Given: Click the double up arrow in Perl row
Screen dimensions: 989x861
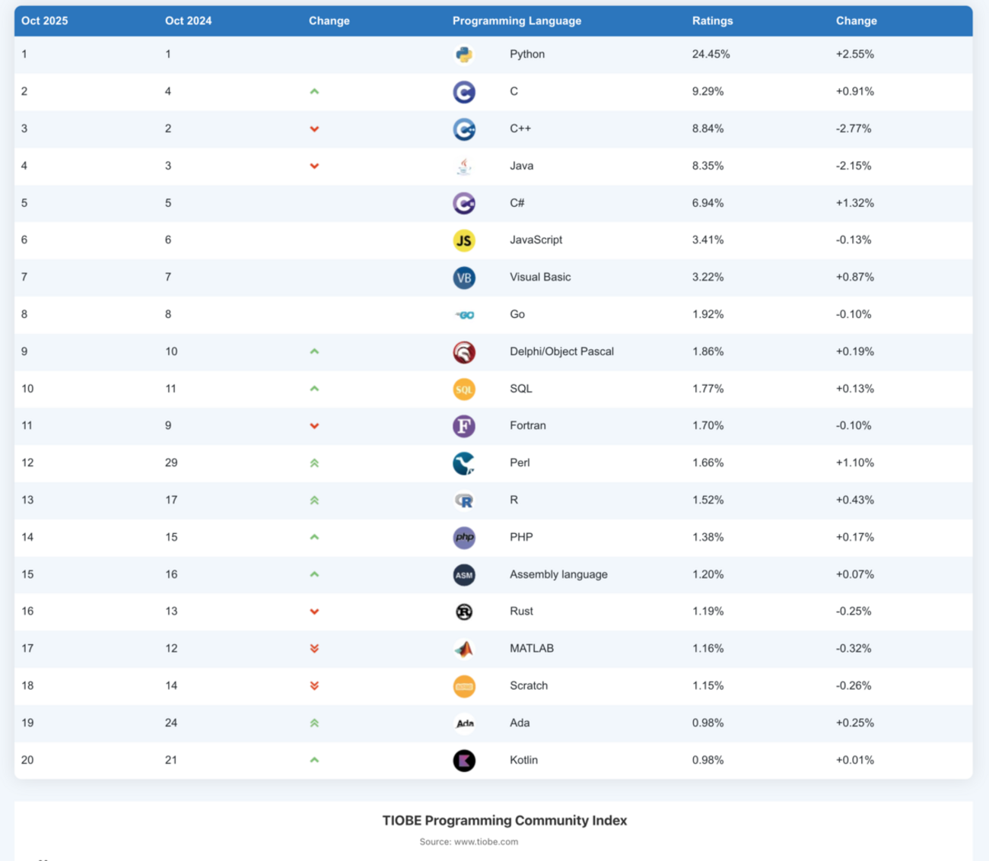Looking at the screenshot, I should (x=314, y=463).
